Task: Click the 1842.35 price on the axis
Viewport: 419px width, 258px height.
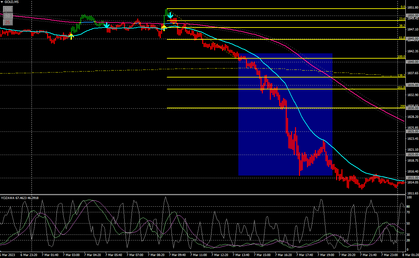Action: [412, 51]
